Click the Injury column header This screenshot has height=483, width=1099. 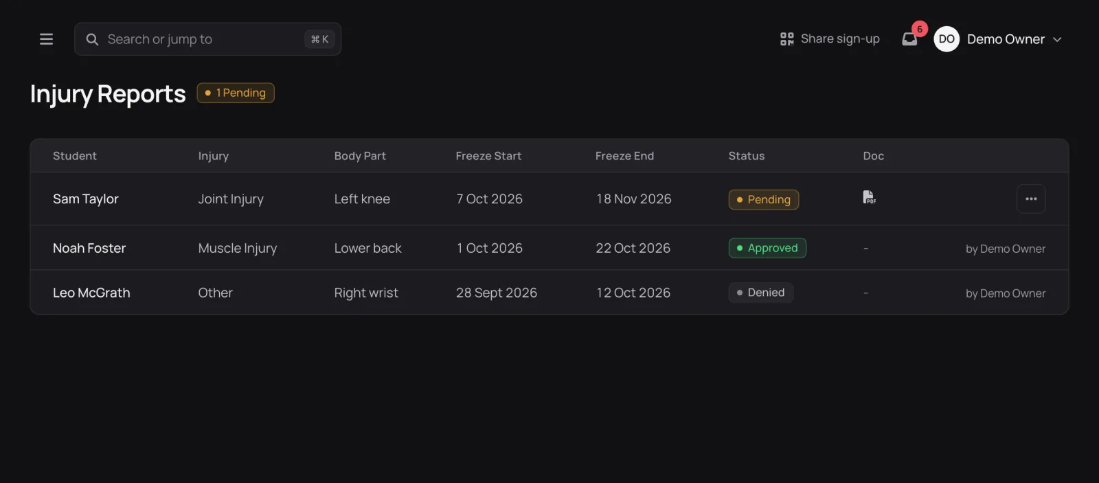pos(214,156)
